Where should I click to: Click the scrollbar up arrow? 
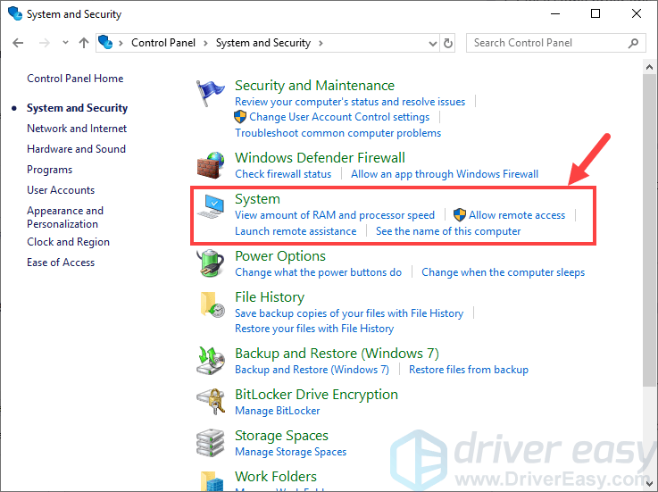coord(649,67)
